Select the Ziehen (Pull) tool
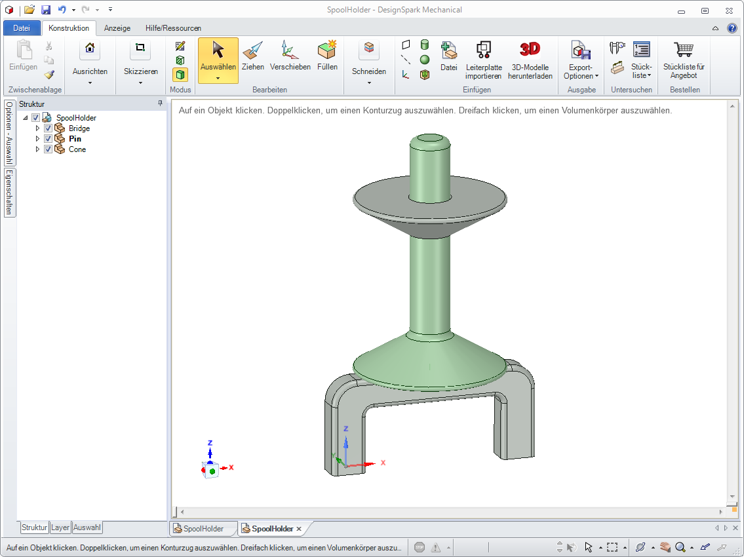Image resolution: width=744 pixels, height=557 pixels. [x=252, y=56]
